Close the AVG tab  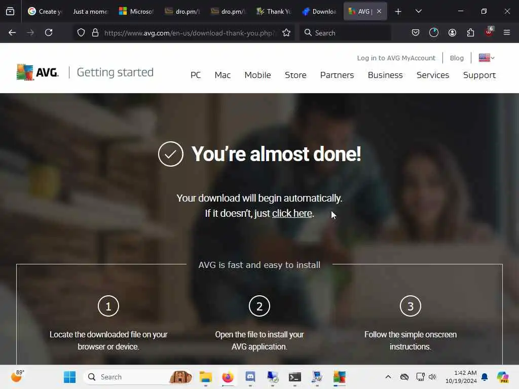pyautogui.click(x=379, y=11)
